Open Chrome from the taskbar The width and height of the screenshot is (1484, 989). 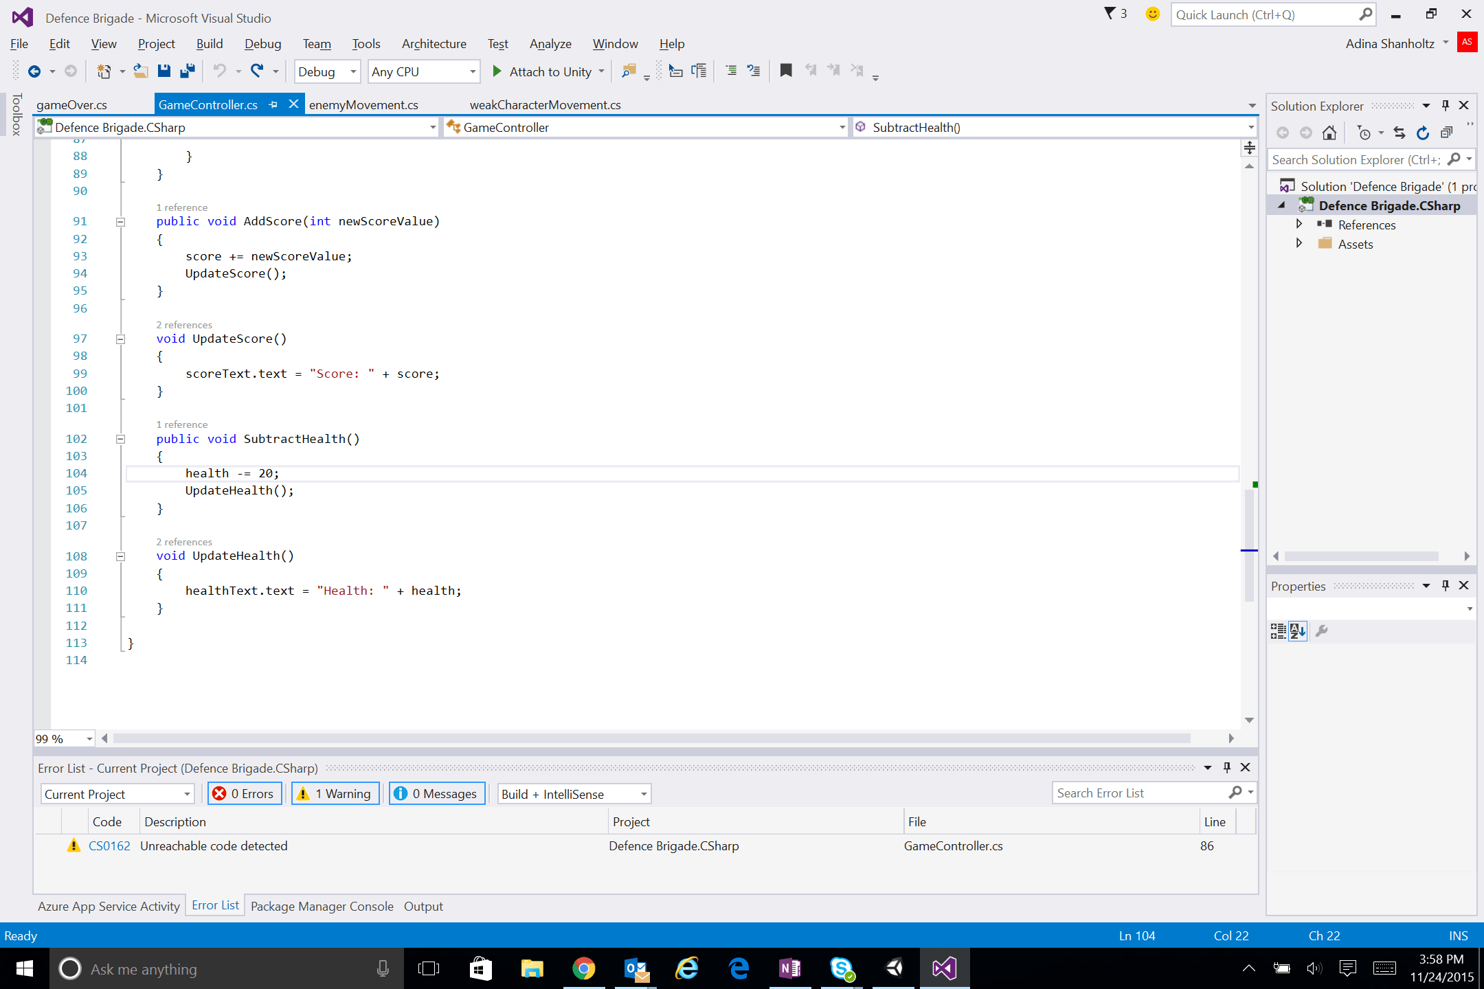583,968
